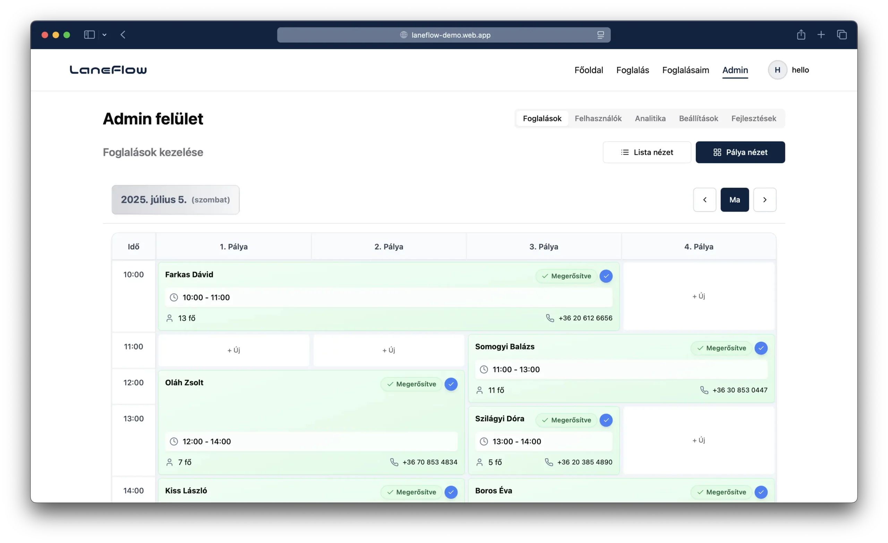Click Szilágyi Dóra's phone number icon
This screenshot has width=888, height=543.
pos(548,462)
